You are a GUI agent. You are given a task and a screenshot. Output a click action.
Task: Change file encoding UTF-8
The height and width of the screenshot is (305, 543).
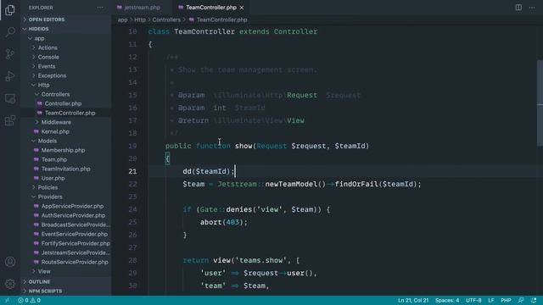[473, 300]
